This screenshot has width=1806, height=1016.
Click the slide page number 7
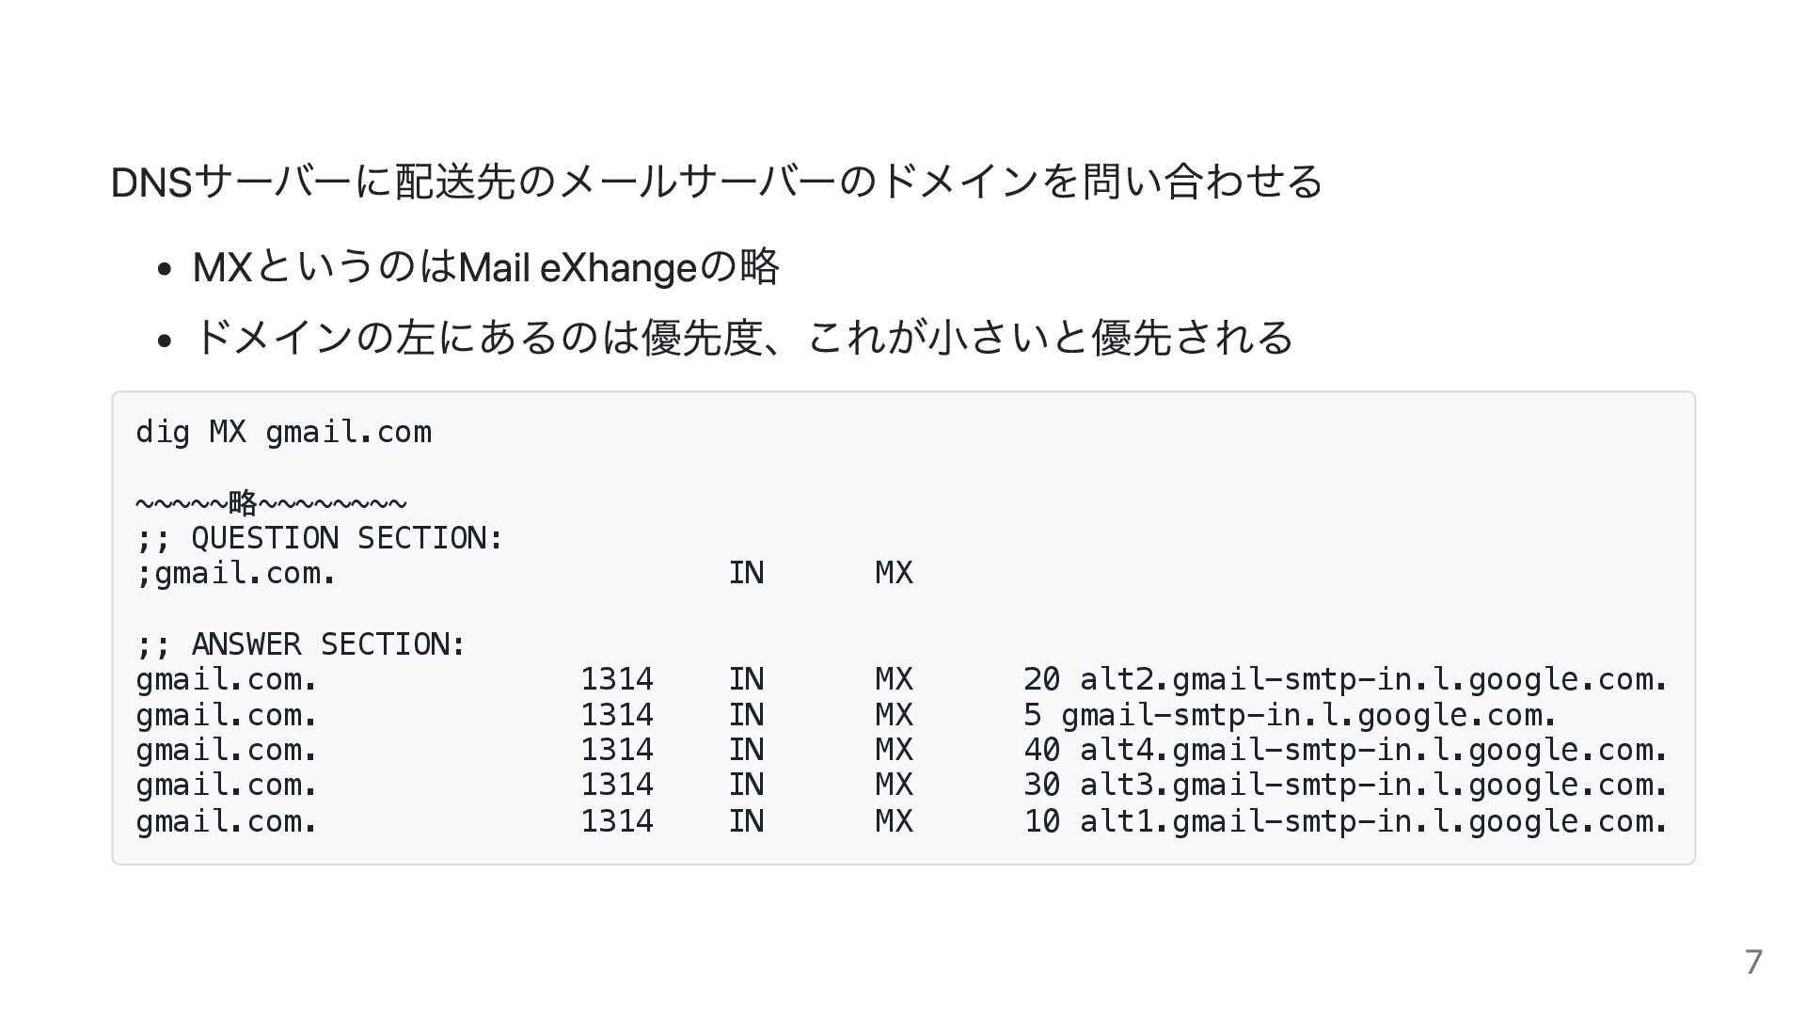1753,961
